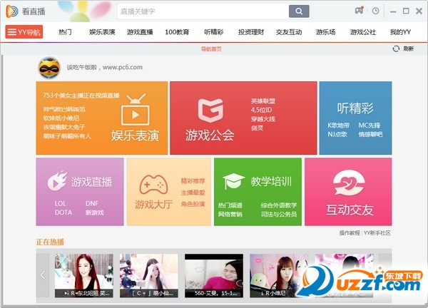
Task: Open the 游乐场 tab
Action: coord(326,32)
